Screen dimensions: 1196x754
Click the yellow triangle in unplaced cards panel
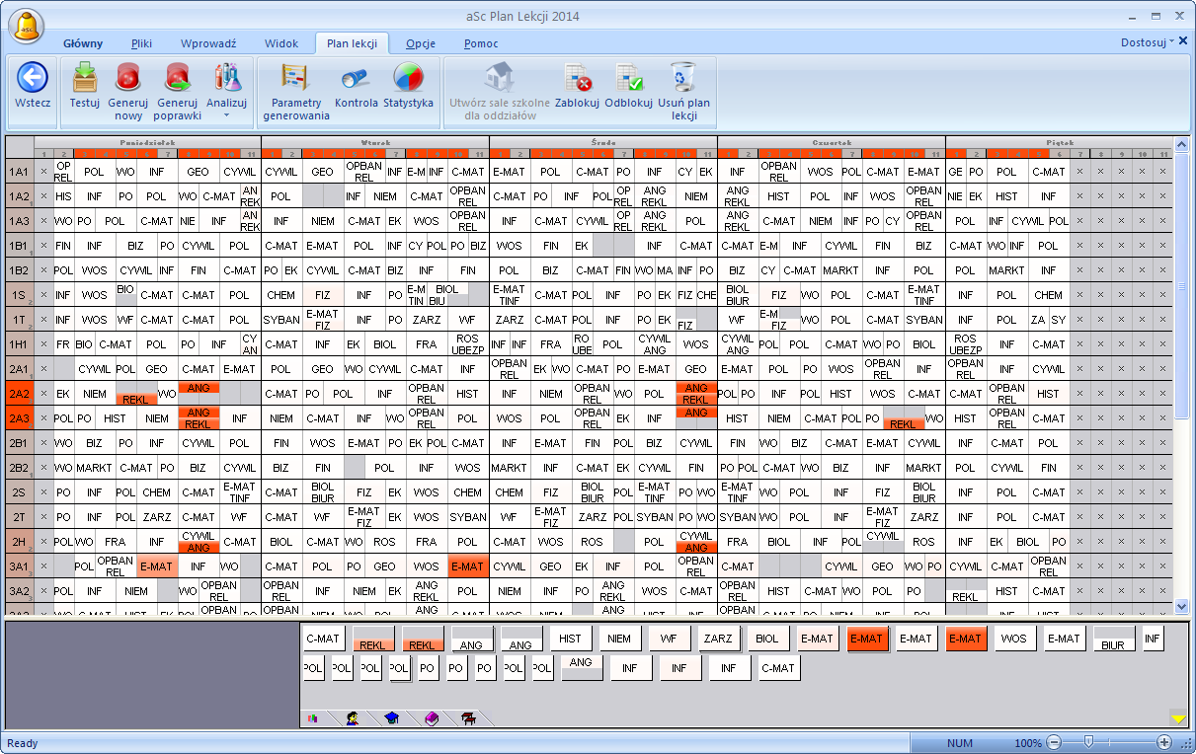[x=1177, y=718]
